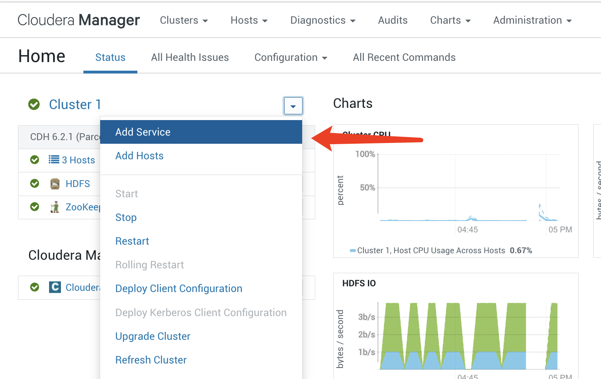601x379 pixels.
Task: Open the Charts navigation menu
Action: click(451, 20)
